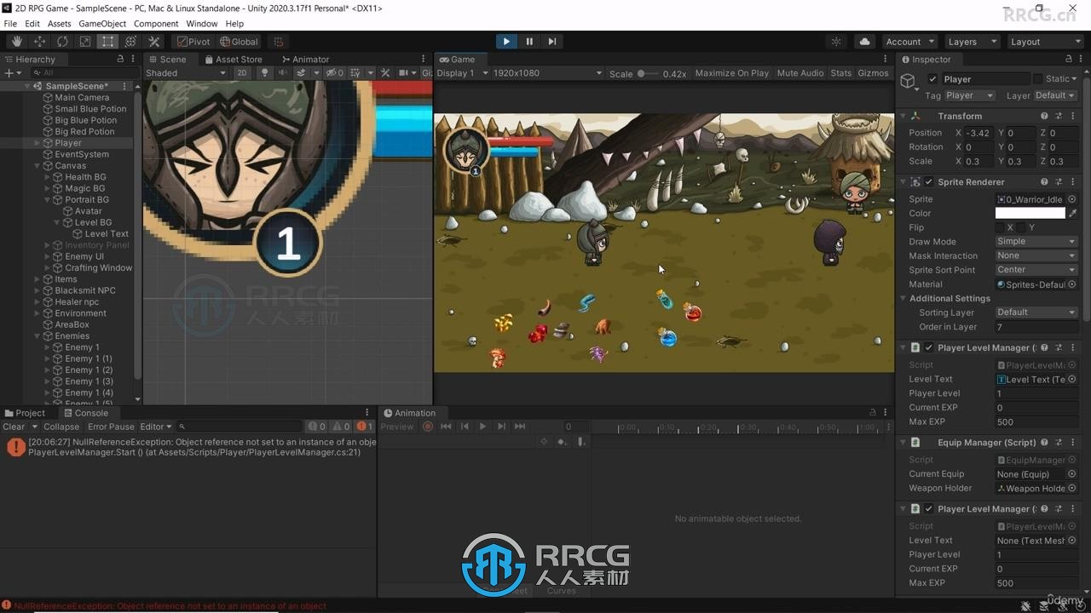
Task: Collapse the Transform component
Action: (x=903, y=116)
